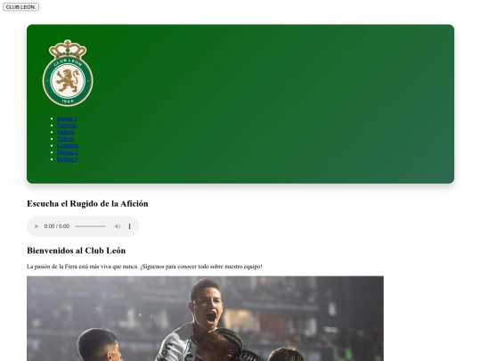
Task: Go to the Galería link
Action: (66, 132)
